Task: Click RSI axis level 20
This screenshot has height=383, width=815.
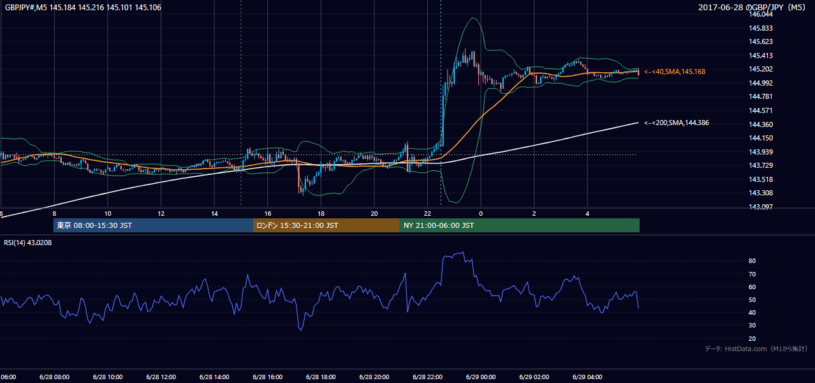Action: coord(753,338)
